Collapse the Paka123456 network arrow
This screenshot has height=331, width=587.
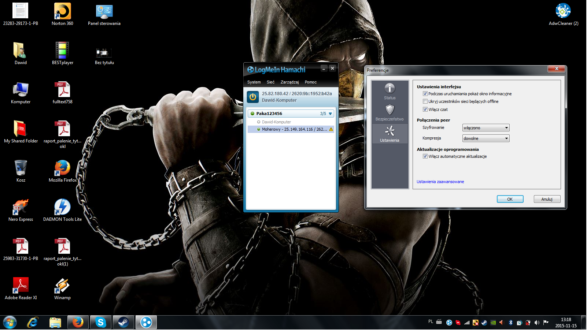point(330,114)
